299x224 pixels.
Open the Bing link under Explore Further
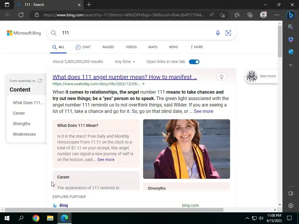(x=64, y=205)
